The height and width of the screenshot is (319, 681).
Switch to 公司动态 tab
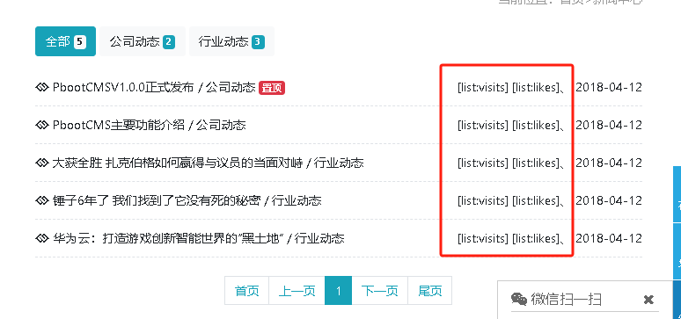[142, 41]
